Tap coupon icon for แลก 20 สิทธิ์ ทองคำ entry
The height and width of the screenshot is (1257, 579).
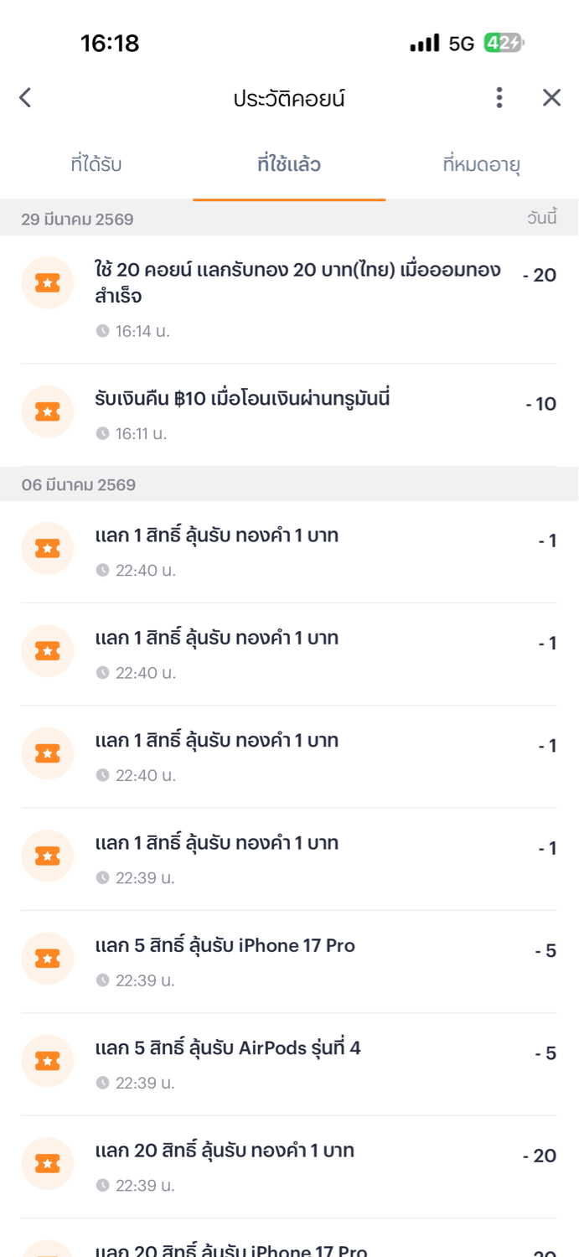click(x=47, y=1163)
